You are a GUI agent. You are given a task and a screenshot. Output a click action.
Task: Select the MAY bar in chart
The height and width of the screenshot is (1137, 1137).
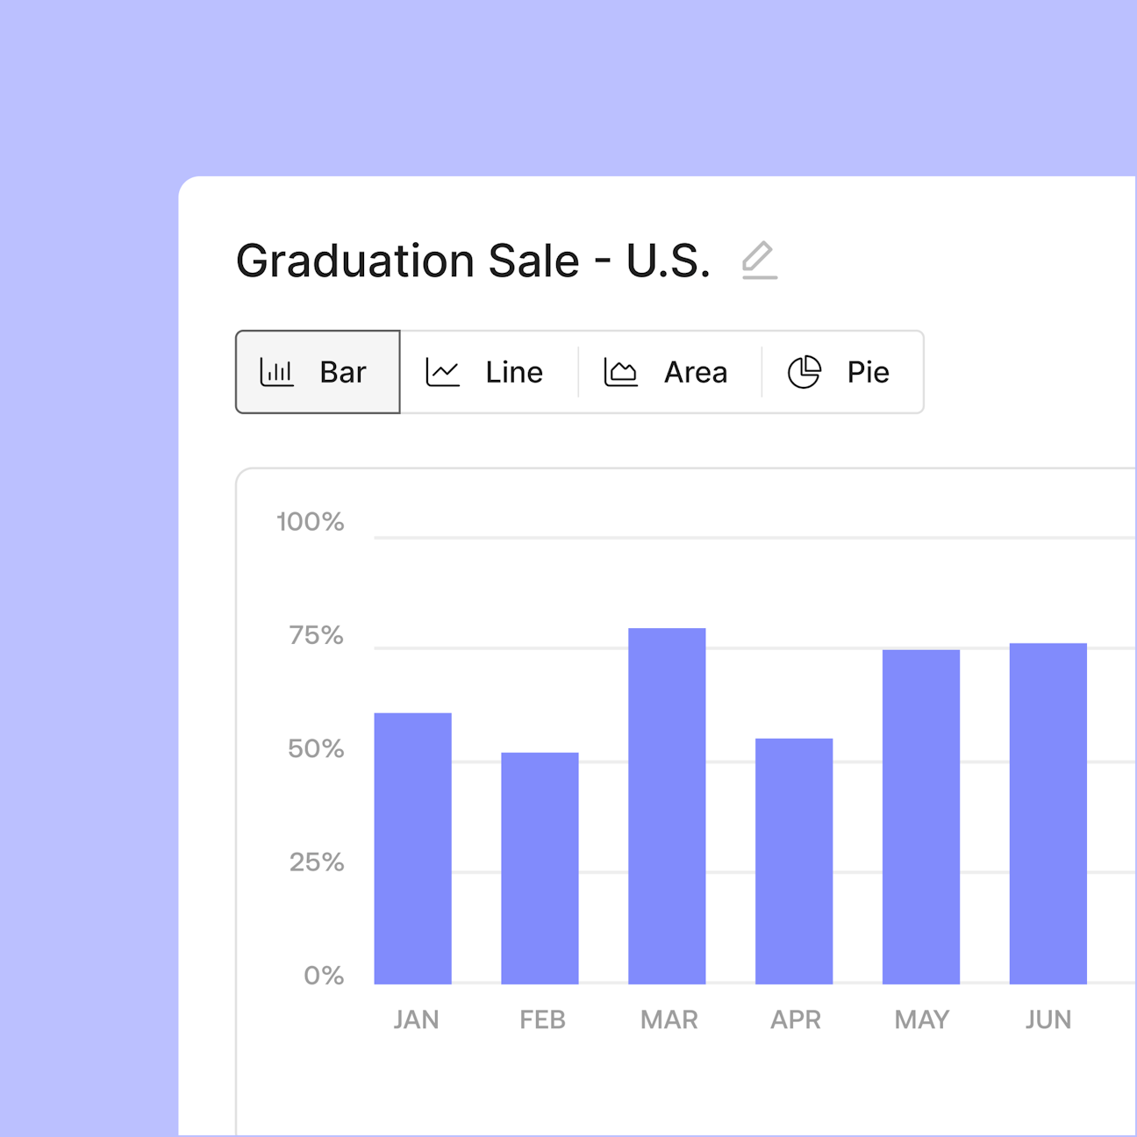921,817
